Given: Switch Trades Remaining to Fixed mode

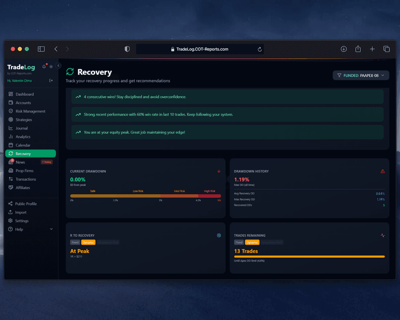Looking at the screenshot, I should 239,242.
